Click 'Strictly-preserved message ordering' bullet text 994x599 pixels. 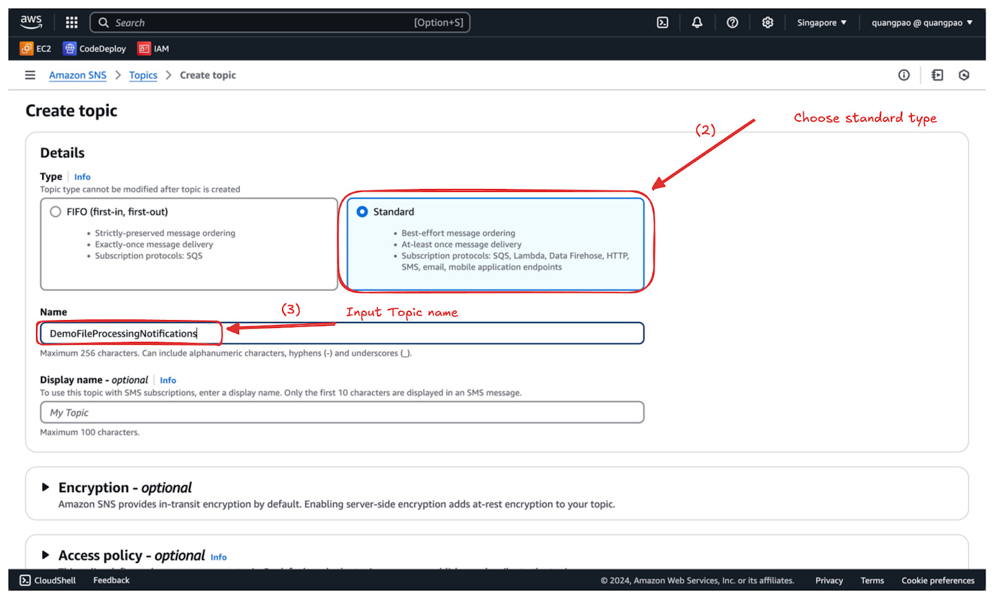click(x=165, y=233)
